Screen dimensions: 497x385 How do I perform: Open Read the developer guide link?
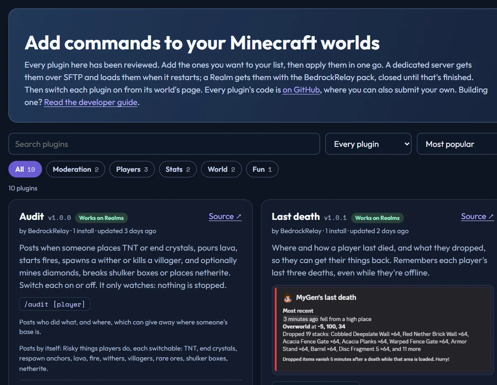click(x=91, y=102)
